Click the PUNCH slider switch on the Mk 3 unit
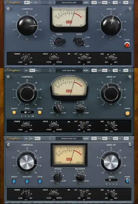Screen dimensions: 138x204 [x=111, y=180]
